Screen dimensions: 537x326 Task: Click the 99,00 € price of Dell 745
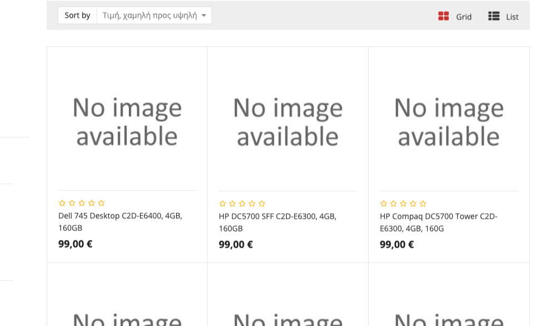[x=75, y=244]
